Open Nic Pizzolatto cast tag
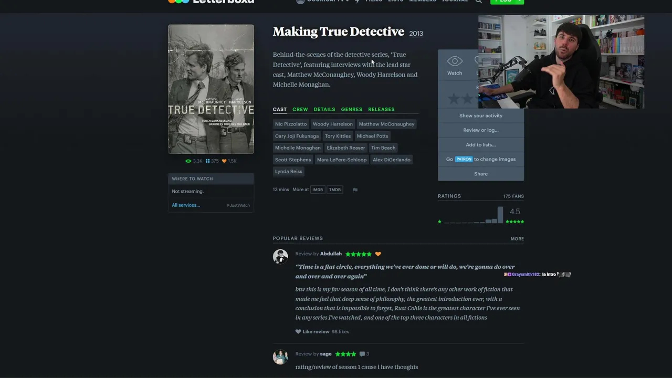 [x=291, y=124]
